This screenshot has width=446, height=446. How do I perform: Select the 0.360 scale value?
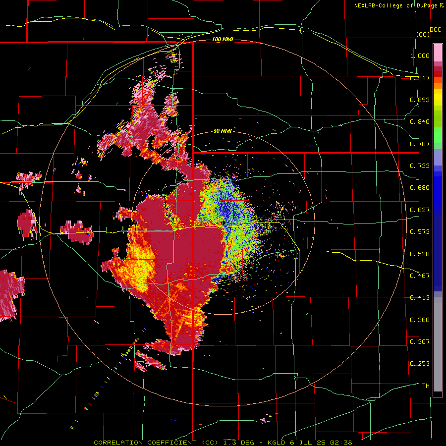pyautogui.click(x=420, y=320)
